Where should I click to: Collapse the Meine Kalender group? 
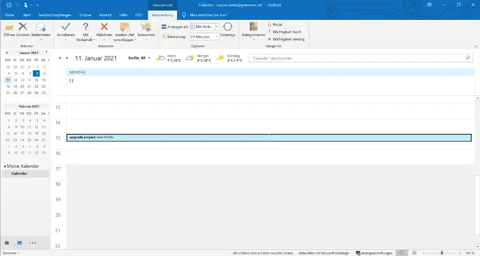[4, 166]
